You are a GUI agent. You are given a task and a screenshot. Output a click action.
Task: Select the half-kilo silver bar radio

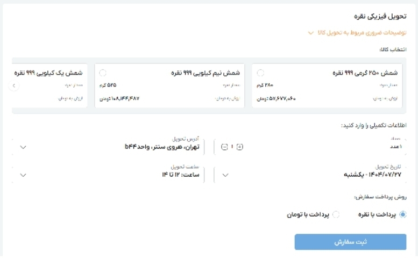pyautogui.click(x=103, y=73)
